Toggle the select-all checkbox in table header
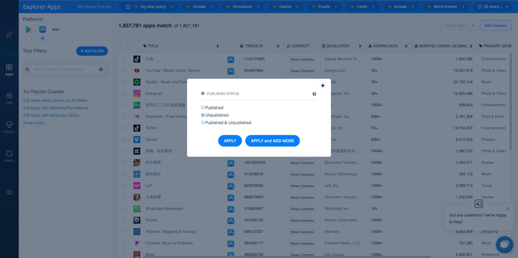518x258 pixels. (x=124, y=46)
